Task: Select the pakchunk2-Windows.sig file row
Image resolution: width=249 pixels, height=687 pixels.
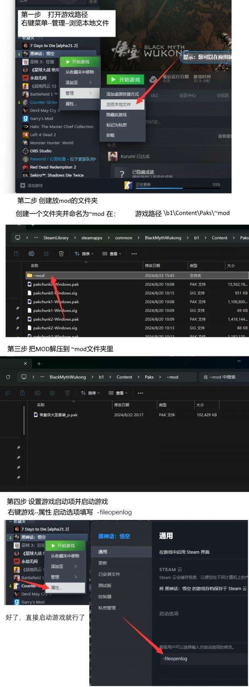Action: click(137, 328)
